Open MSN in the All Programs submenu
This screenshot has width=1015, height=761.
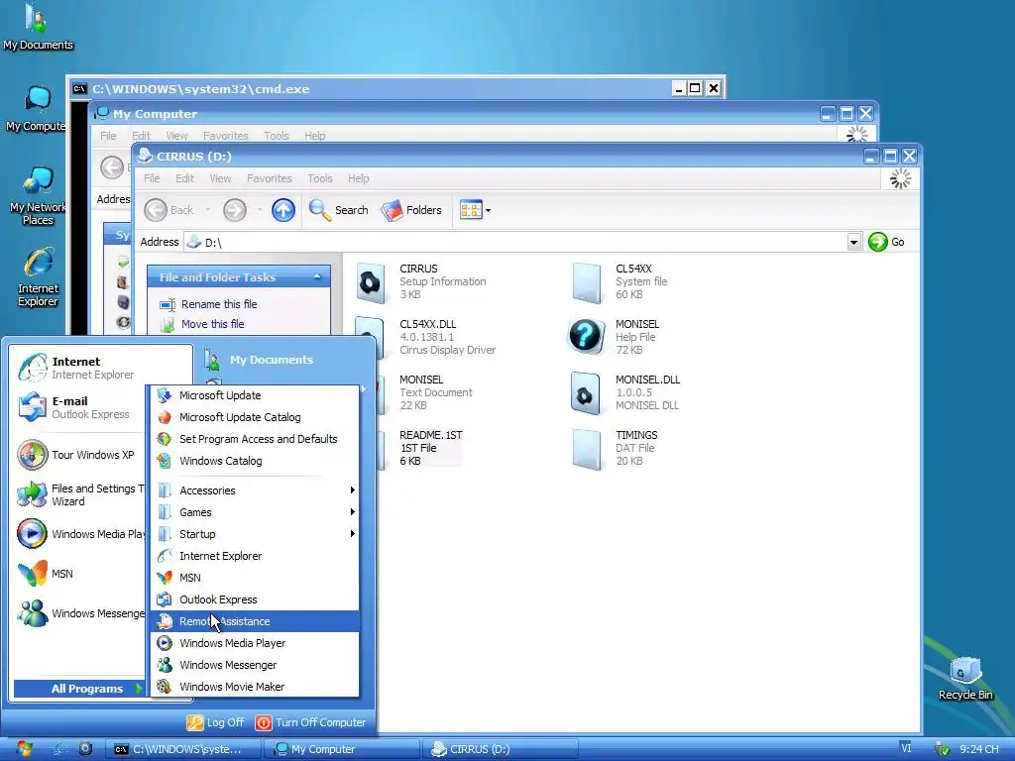click(x=255, y=578)
